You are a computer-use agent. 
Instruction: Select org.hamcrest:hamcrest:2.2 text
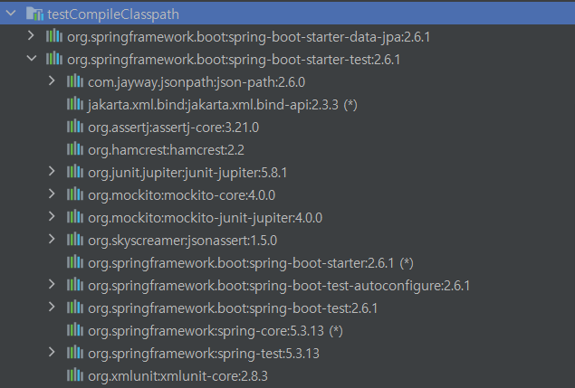click(x=166, y=150)
